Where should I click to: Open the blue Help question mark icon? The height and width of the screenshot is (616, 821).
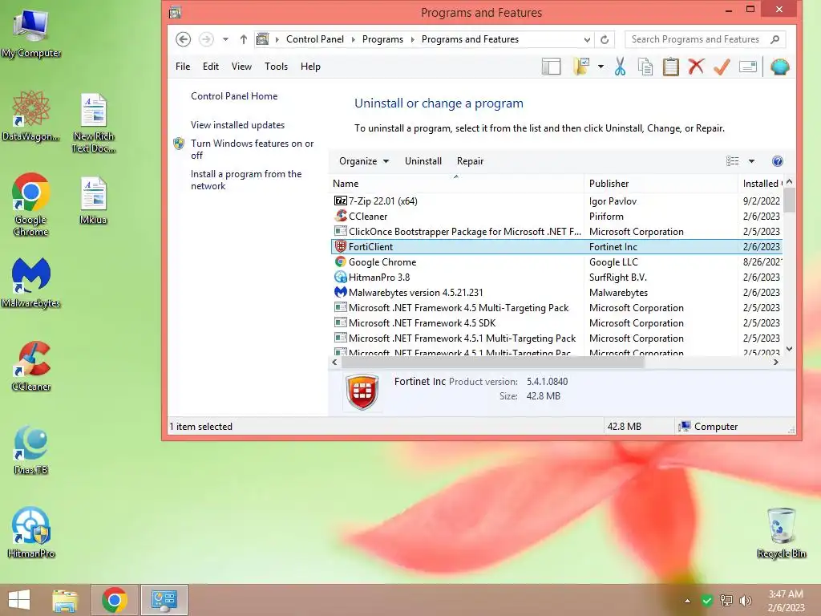point(778,161)
